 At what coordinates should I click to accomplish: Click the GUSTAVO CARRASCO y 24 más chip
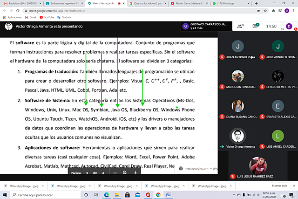(x=206, y=26)
